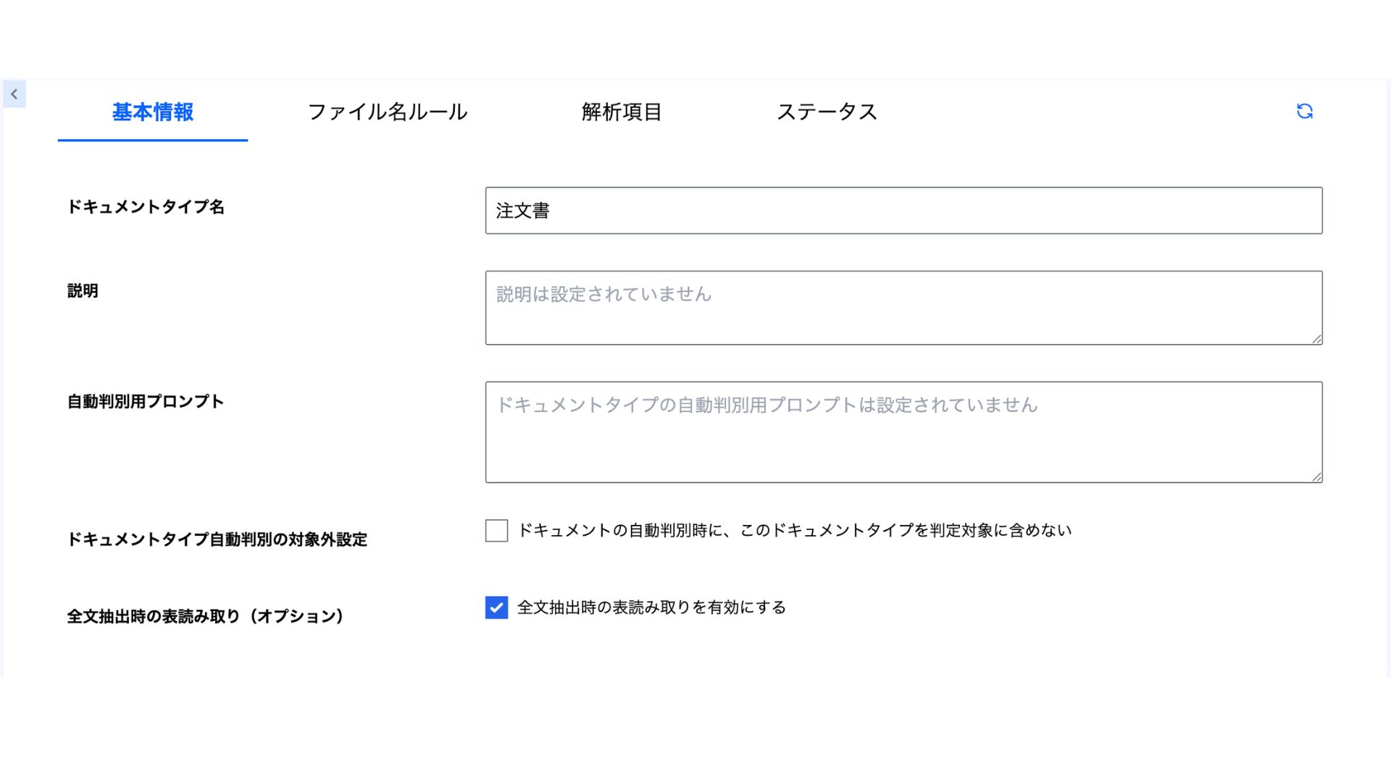Click the resize grip of prompt textarea
Screen dimensions: 1391x782
click(x=1316, y=476)
